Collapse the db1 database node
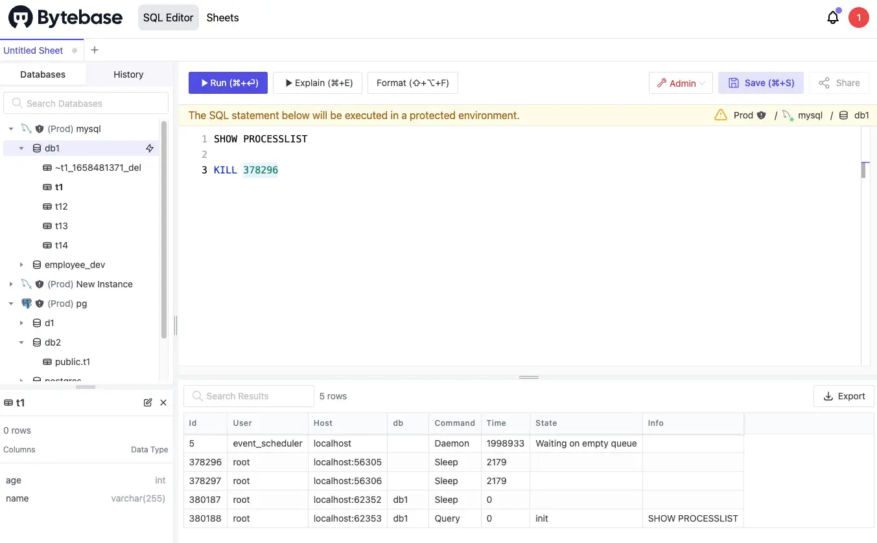The width and height of the screenshot is (877, 543). [x=21, y=148]
